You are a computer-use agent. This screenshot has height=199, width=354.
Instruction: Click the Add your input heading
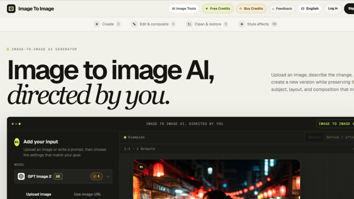[x=41, y=142]
